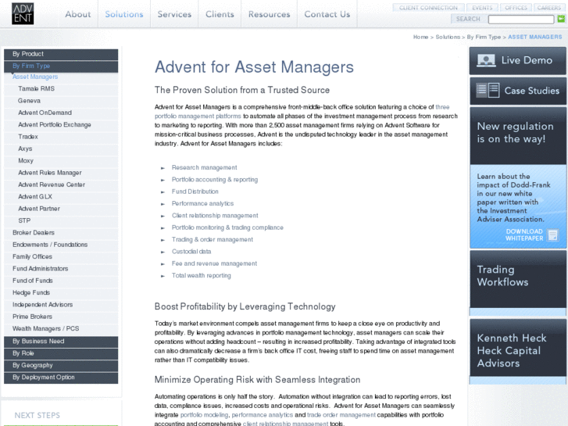Click Home in the breadcrumb

click(420, 37)
